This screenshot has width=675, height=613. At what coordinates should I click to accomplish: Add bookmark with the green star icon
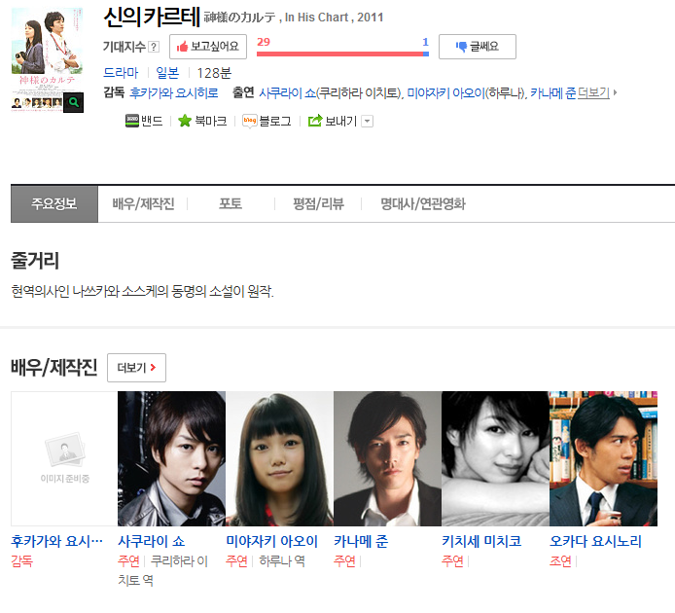coord(185,121)
